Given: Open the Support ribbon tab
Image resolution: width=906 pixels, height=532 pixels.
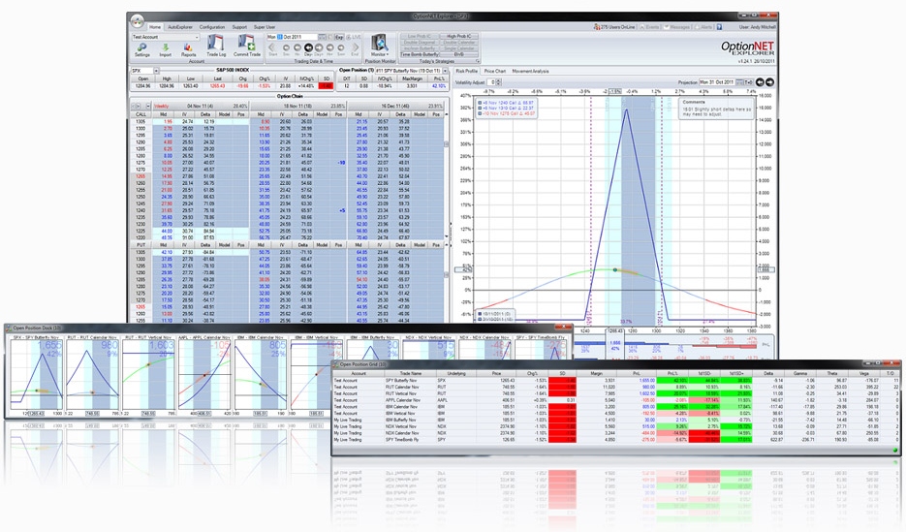Looking at the screenshot, I should tap(239, 27).
